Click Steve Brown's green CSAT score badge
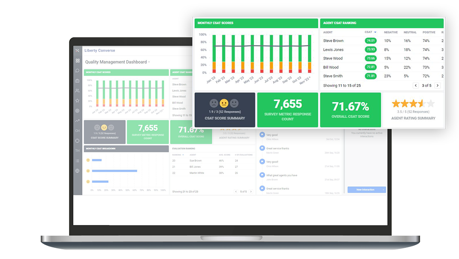Image resolution: width=459 pixels, height=259 pixels. coord(371,41)
